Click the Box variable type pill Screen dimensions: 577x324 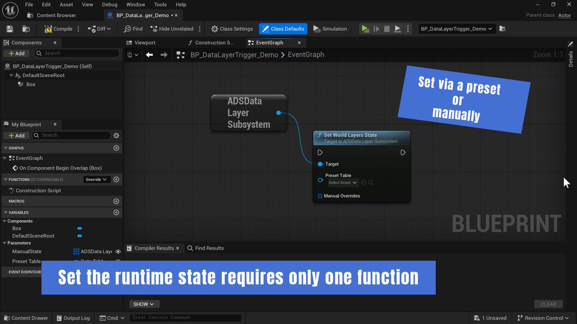[x=80, y=228]
